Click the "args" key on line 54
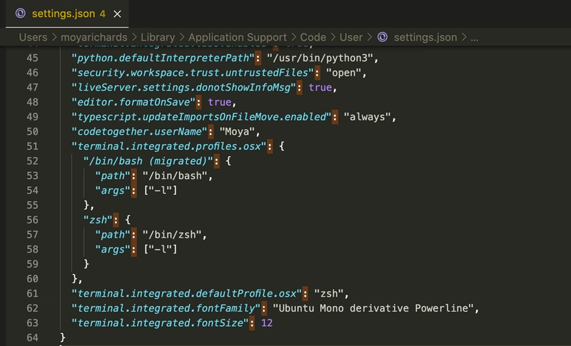This screenshot has width=571, height=346. coord(113,190)
